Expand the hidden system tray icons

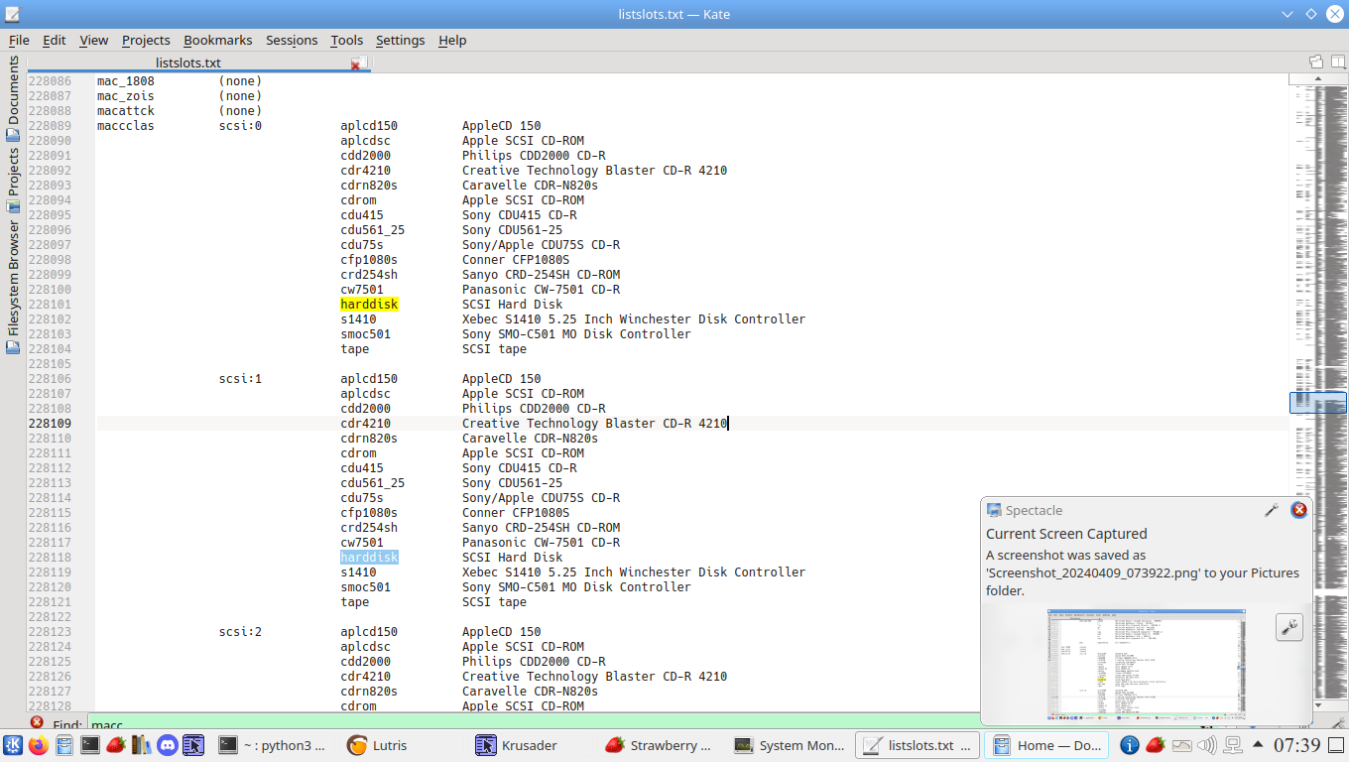click(x=1259, y=745)
